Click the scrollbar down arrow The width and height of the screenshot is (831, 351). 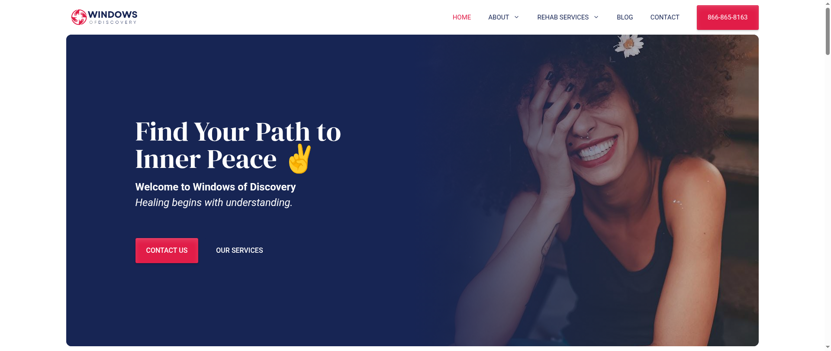click(x=828, y=347)
